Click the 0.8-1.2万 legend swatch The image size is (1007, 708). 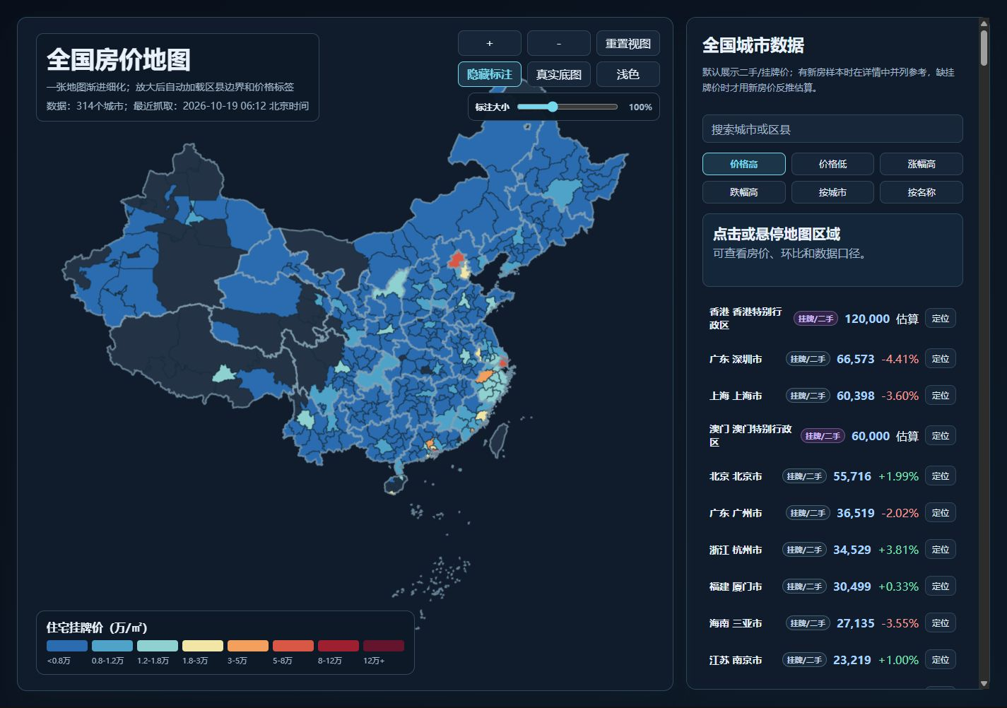point(112,646)
